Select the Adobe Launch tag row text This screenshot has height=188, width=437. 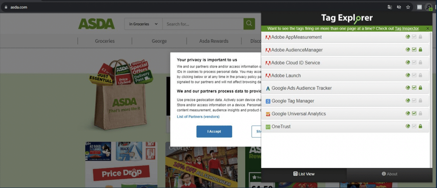286,75
